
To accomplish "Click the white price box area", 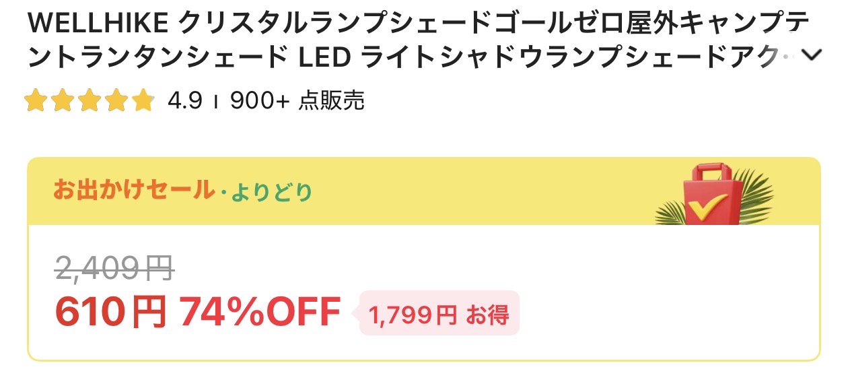I will (x=424, y=292).
